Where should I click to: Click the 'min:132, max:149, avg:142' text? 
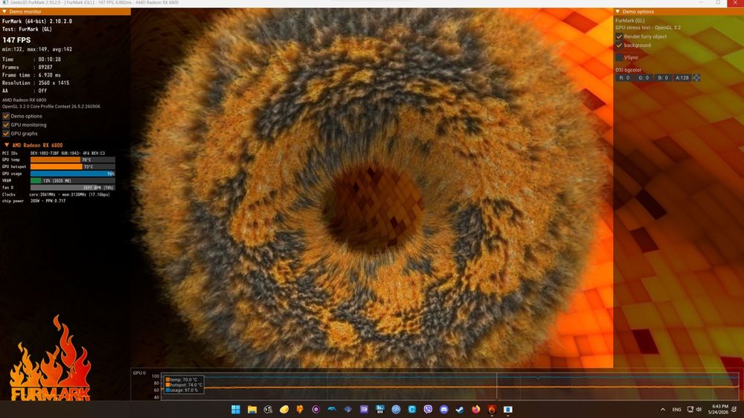[37, 49]
